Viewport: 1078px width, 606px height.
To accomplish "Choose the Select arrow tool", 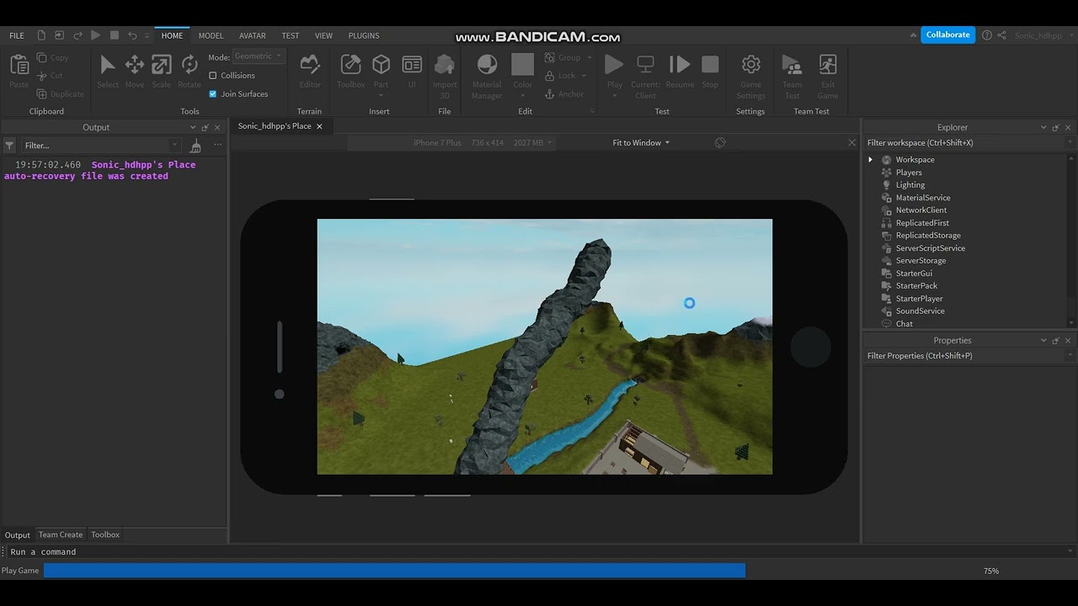I will pyautogui.click(x=108, y=65).
